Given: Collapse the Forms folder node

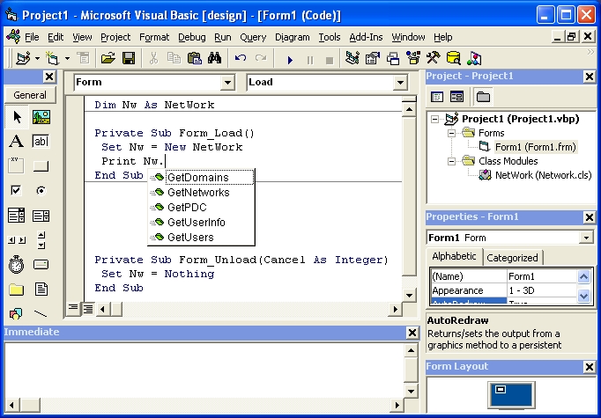Looking at the screenshot, I should tap(451, 133).
